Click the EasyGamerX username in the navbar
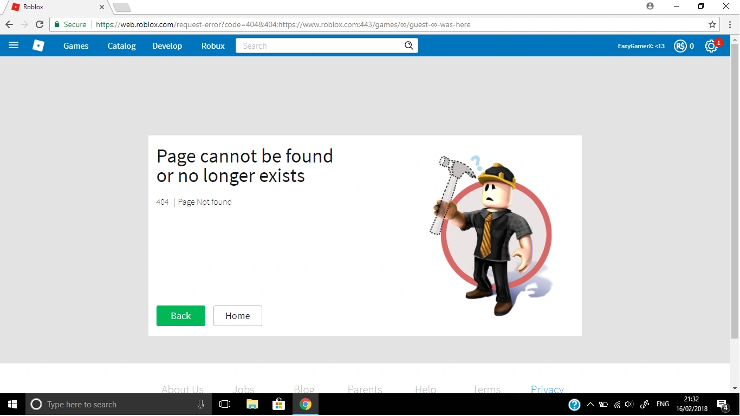Image resolution: width=740 pixels, height=416 pixels. coord(641,46)
